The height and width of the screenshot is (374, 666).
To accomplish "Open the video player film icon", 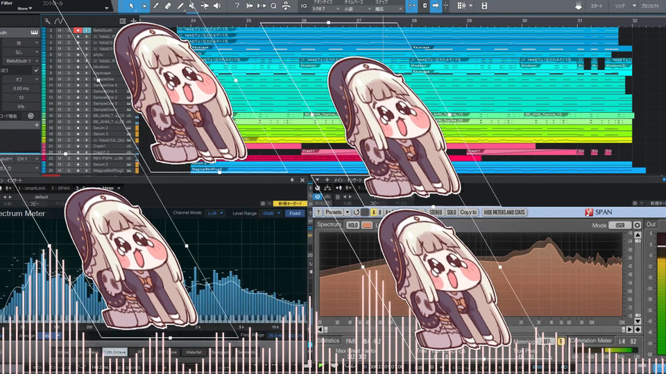I will pyautogui.click(x=484, y=6).
